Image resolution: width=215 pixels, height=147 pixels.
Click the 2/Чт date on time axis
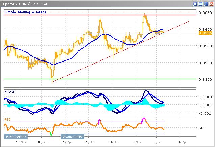click(x=90, y=142)
